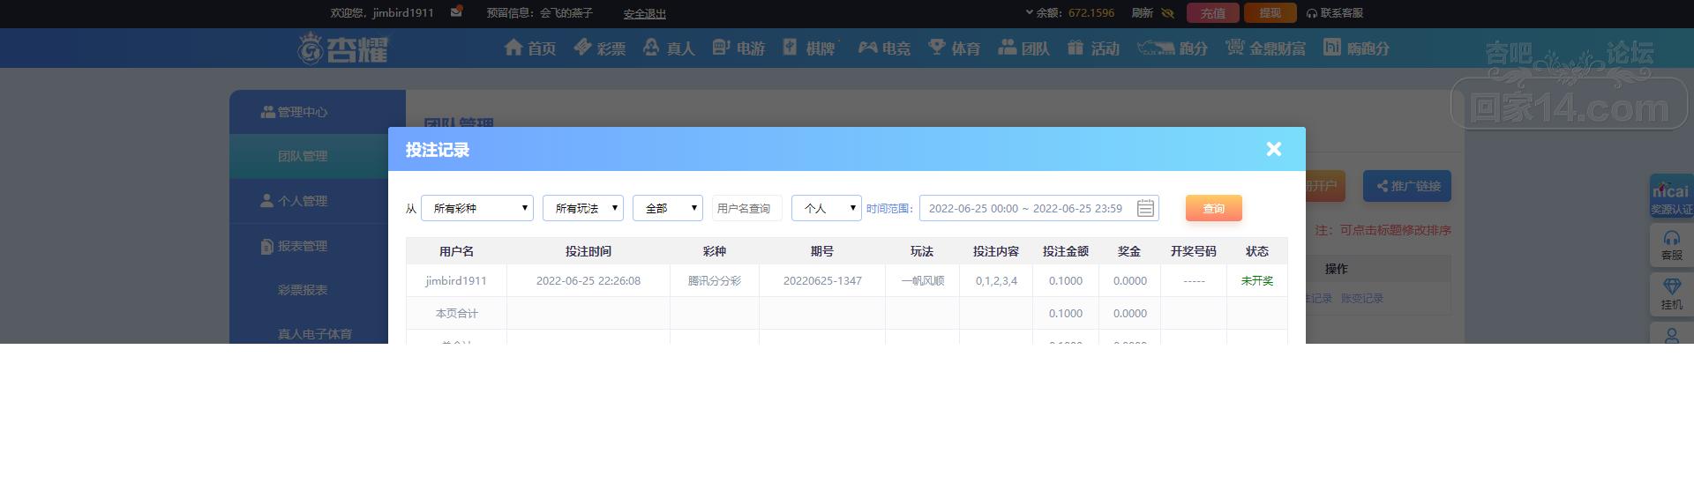Screen dimensions: 1694x483
Task: Click the mail icon beside username
Action: pos(456,12)
